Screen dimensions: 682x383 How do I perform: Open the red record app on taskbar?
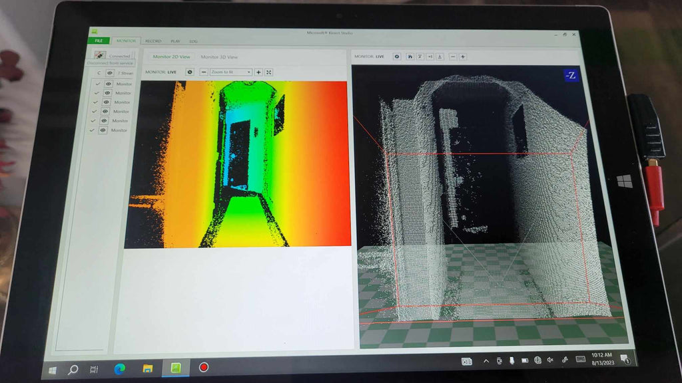204,367
